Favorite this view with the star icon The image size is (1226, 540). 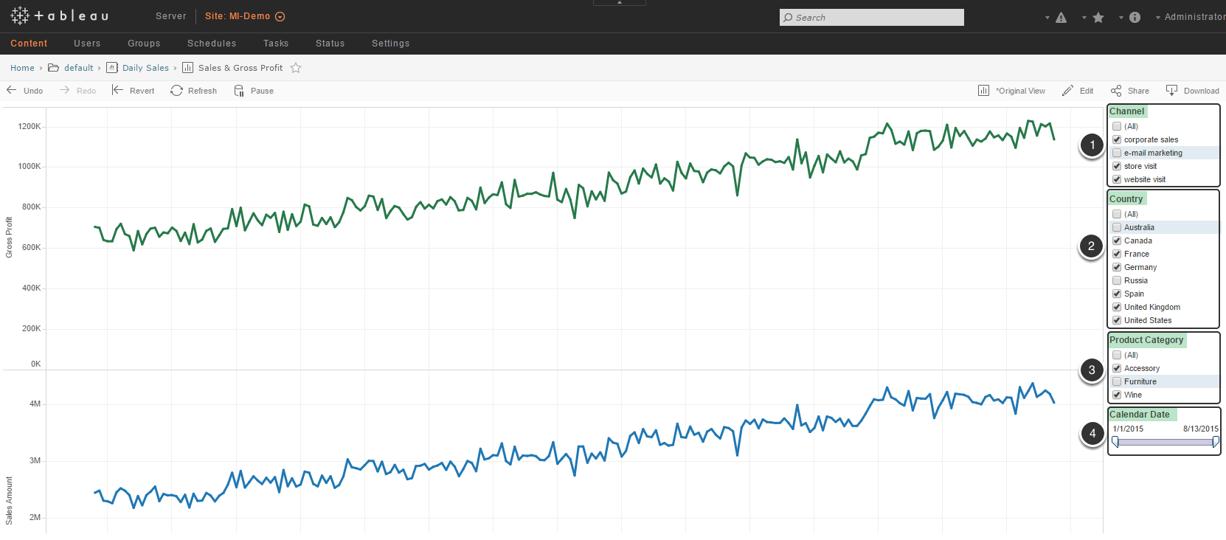pyautogui.click(x=296, y=68)
